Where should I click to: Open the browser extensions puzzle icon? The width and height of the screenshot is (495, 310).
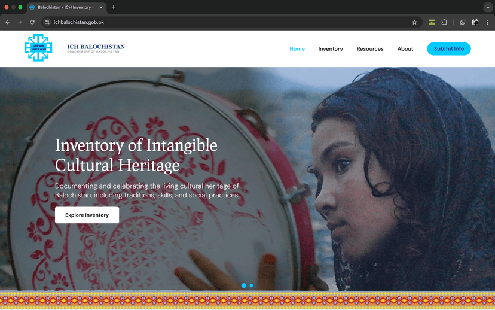tap(444, 22)
